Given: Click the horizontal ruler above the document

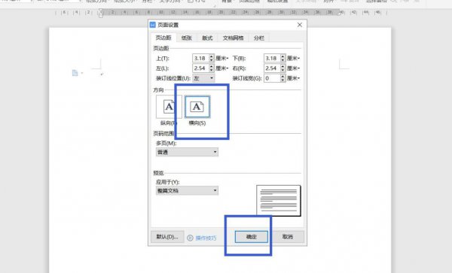Looking at the screenshot, I should pos(221,12).
